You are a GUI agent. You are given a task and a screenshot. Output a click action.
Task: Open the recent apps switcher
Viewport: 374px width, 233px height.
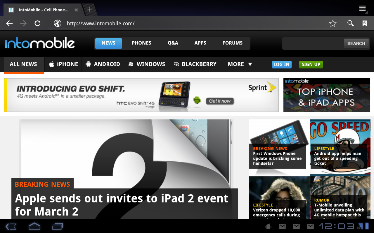click(58, 226)
